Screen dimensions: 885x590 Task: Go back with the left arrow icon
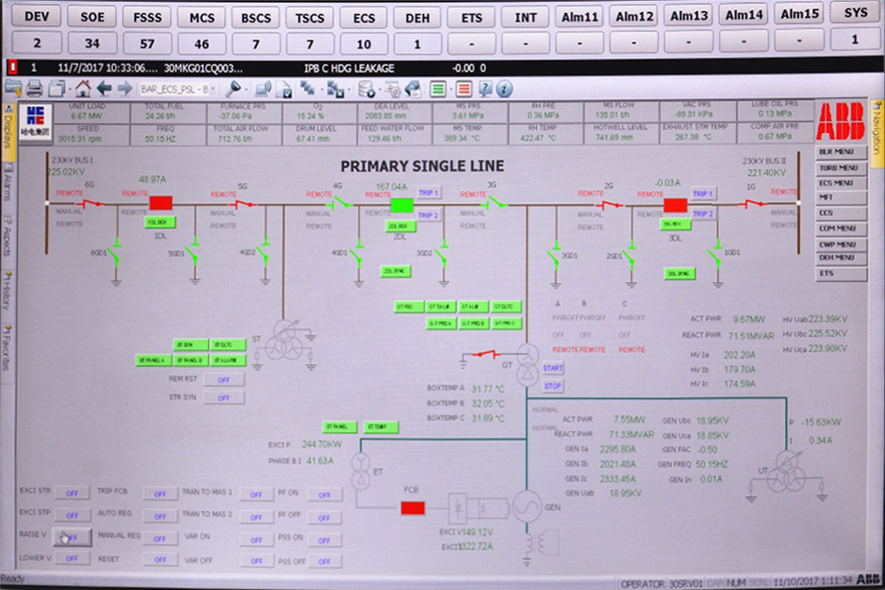104,88
